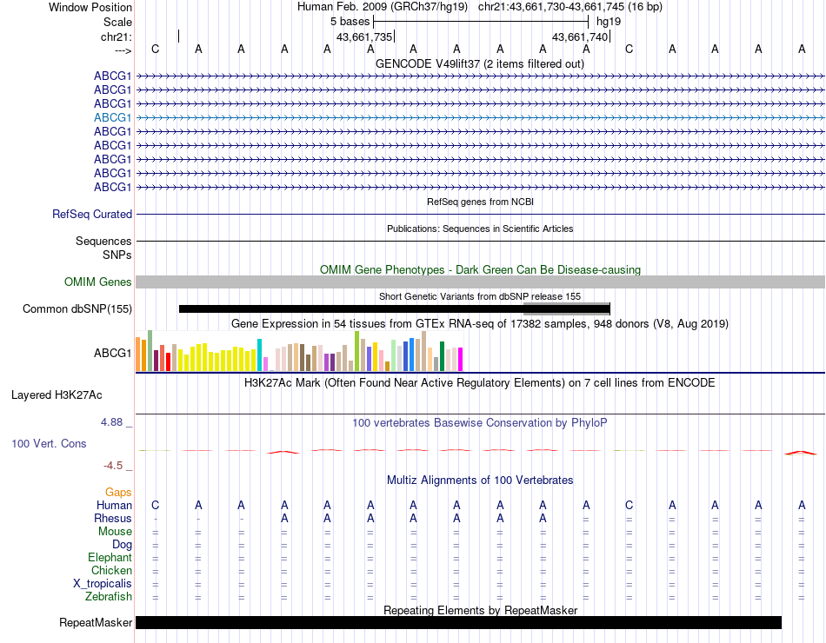Click the Common dbSNP(155) track label
Screen dimensions: 826x643
click(x=77, y=308)
